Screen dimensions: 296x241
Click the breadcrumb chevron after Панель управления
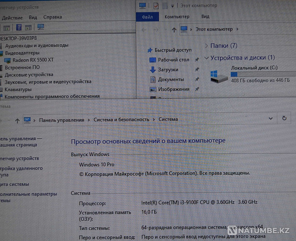click(x=89, y=120)
